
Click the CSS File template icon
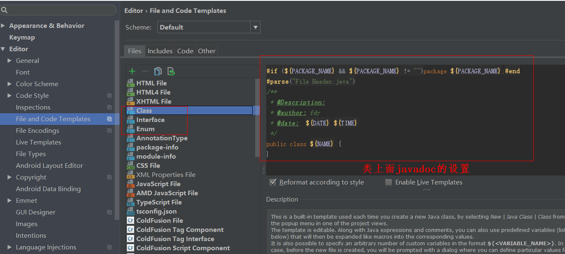coord(131,166)
